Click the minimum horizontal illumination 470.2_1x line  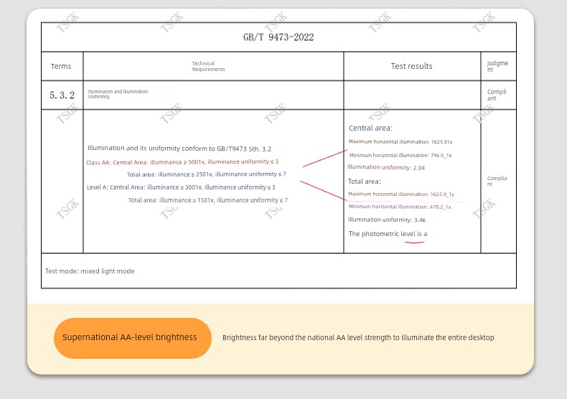pos(400,207)
